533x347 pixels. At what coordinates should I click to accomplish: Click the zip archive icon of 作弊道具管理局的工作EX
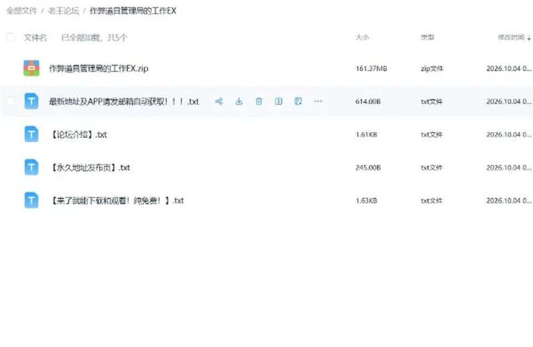tap(31, 68)
